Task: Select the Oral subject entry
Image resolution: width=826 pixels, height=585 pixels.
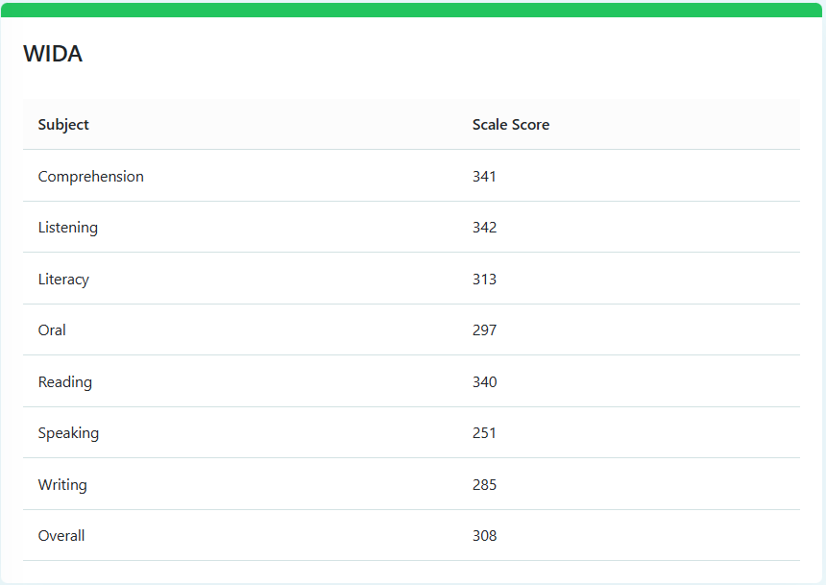Action: click(x=52, y=329)
